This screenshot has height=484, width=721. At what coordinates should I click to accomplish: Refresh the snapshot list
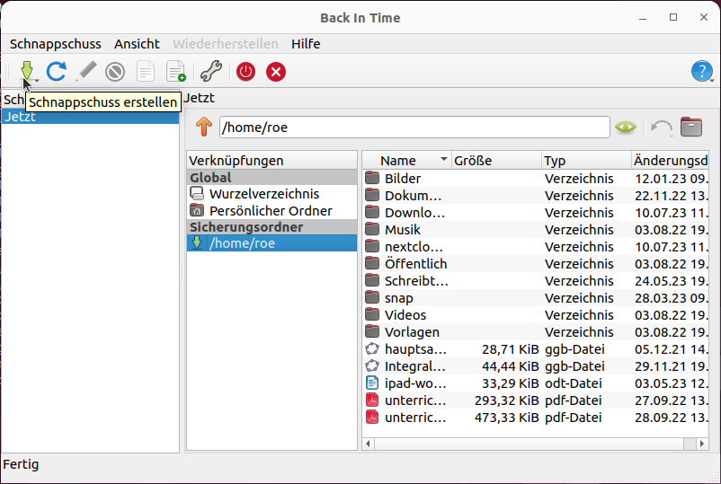57,71
